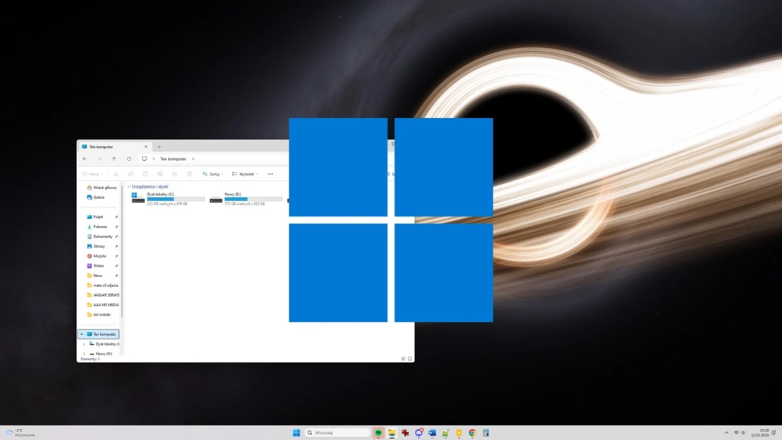Collapse the Urządzenia i dyski section
The width and height of the screenshot is (782, 440).
pos(129,186)
